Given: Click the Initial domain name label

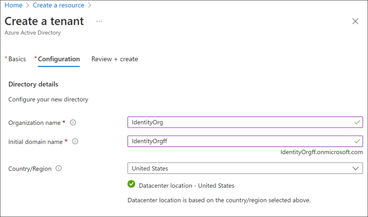Looking at the screenshot, I should [36, 141].
